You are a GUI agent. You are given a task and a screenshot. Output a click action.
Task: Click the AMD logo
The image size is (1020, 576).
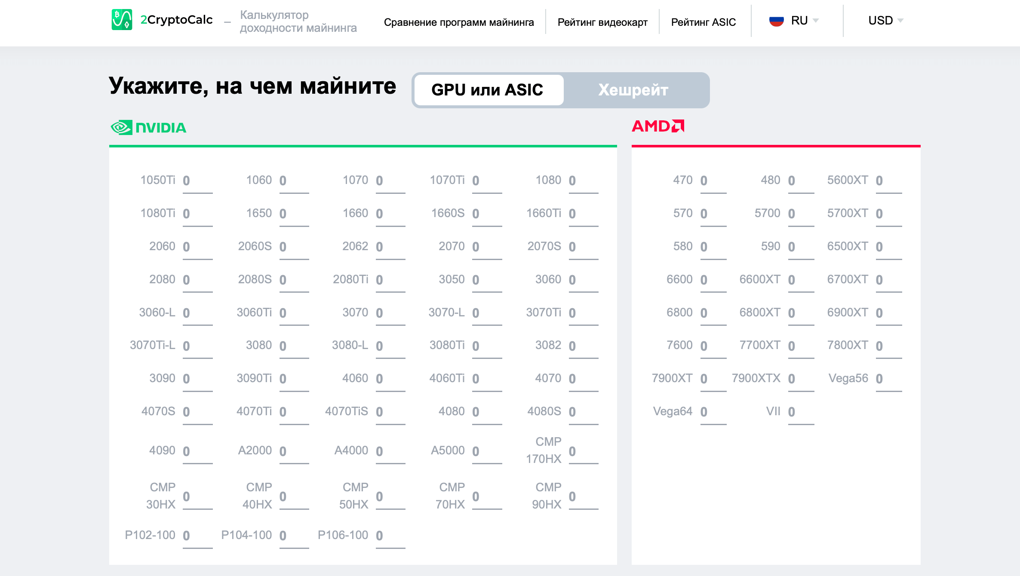[x=658, y=126]
